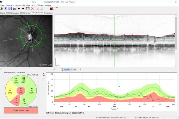Click the contrast half-circle icon in the toolbar

(1, 8)
